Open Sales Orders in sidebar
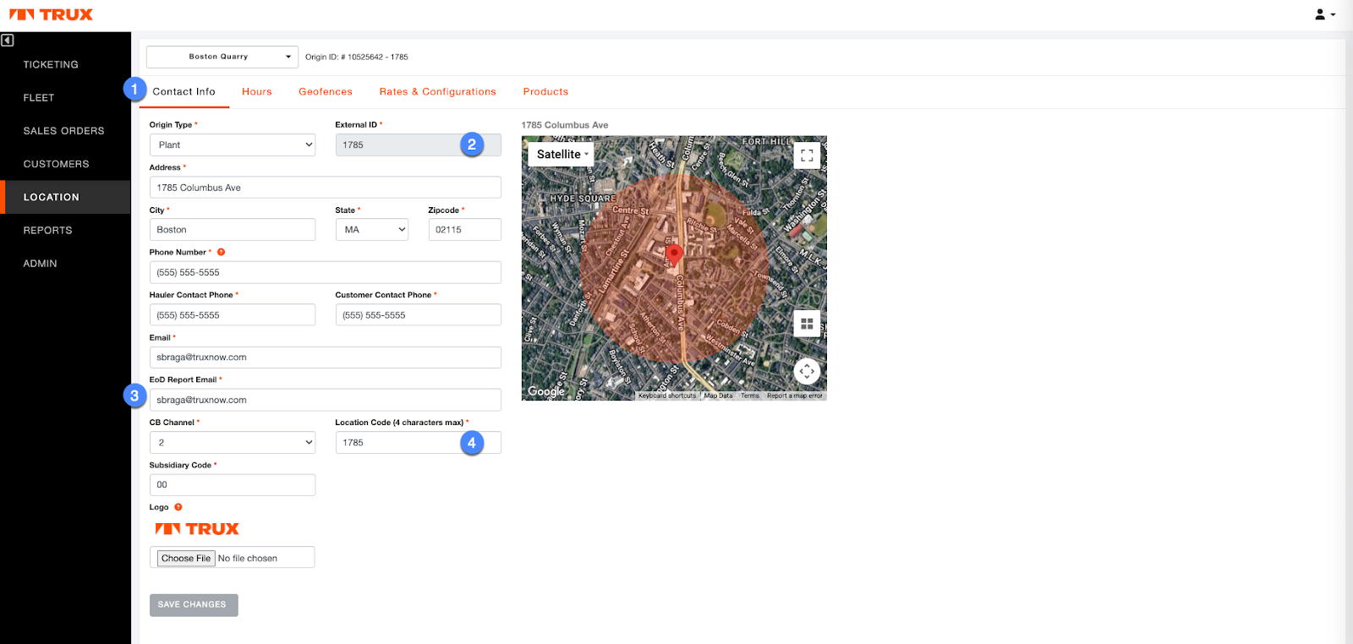This screenshot has width=1353, height=644. 63,131
